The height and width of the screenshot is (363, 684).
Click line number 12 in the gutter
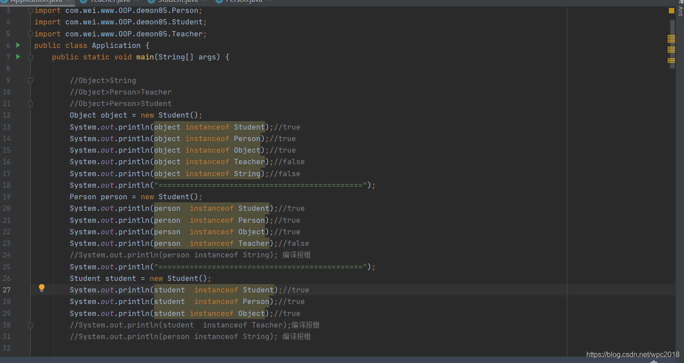pyautogui.click(x=7, y=115)
